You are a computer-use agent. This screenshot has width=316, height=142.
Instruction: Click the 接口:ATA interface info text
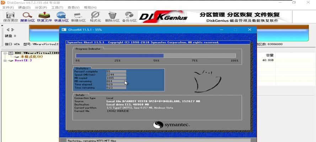pos(12,44)
